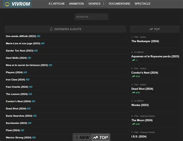
Task: Click the bell icon beside DERNIERS AJOUTS
Action: 51,29
